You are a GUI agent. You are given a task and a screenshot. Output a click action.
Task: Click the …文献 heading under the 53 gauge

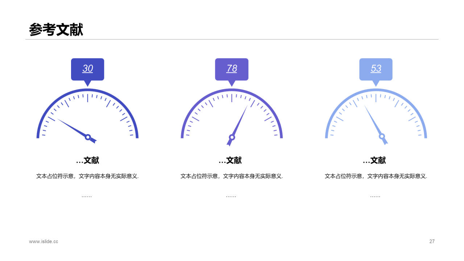(374, 160)
